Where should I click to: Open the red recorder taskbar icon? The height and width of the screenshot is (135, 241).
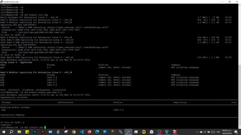pos(159,132)
